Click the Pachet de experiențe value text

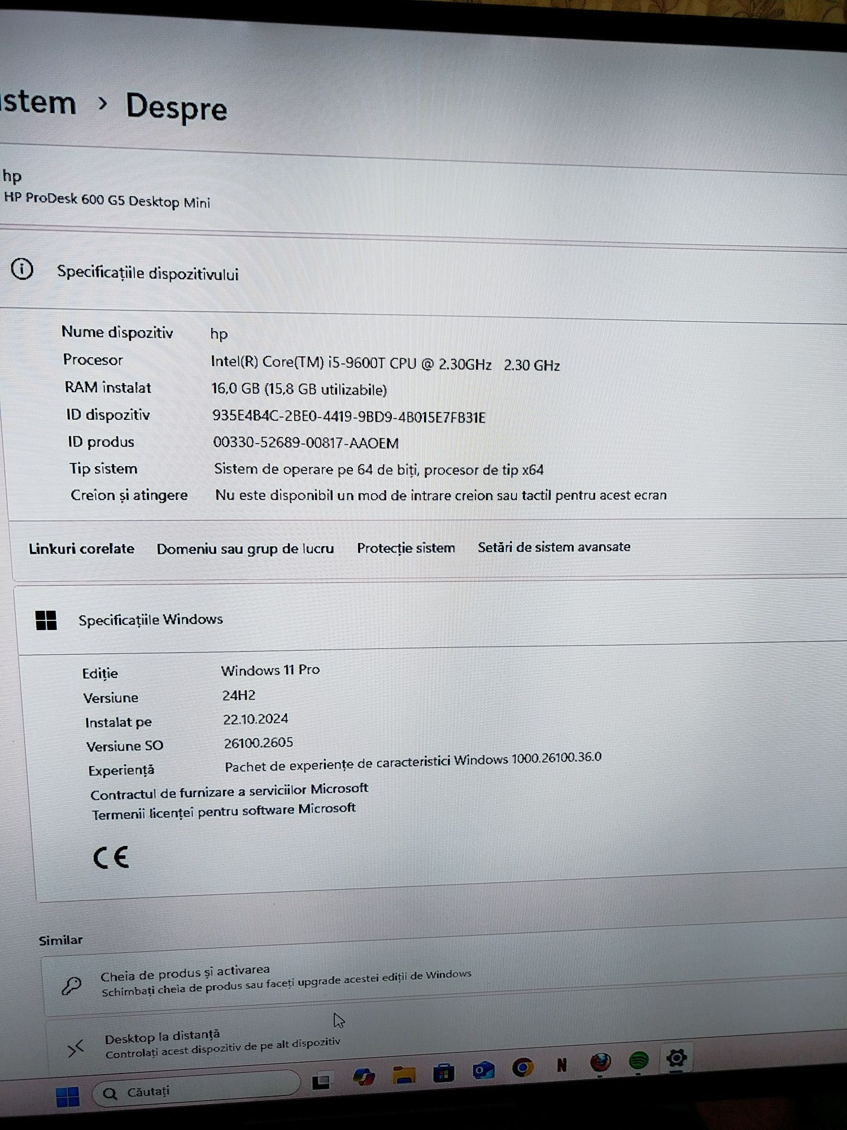[413, 762]
